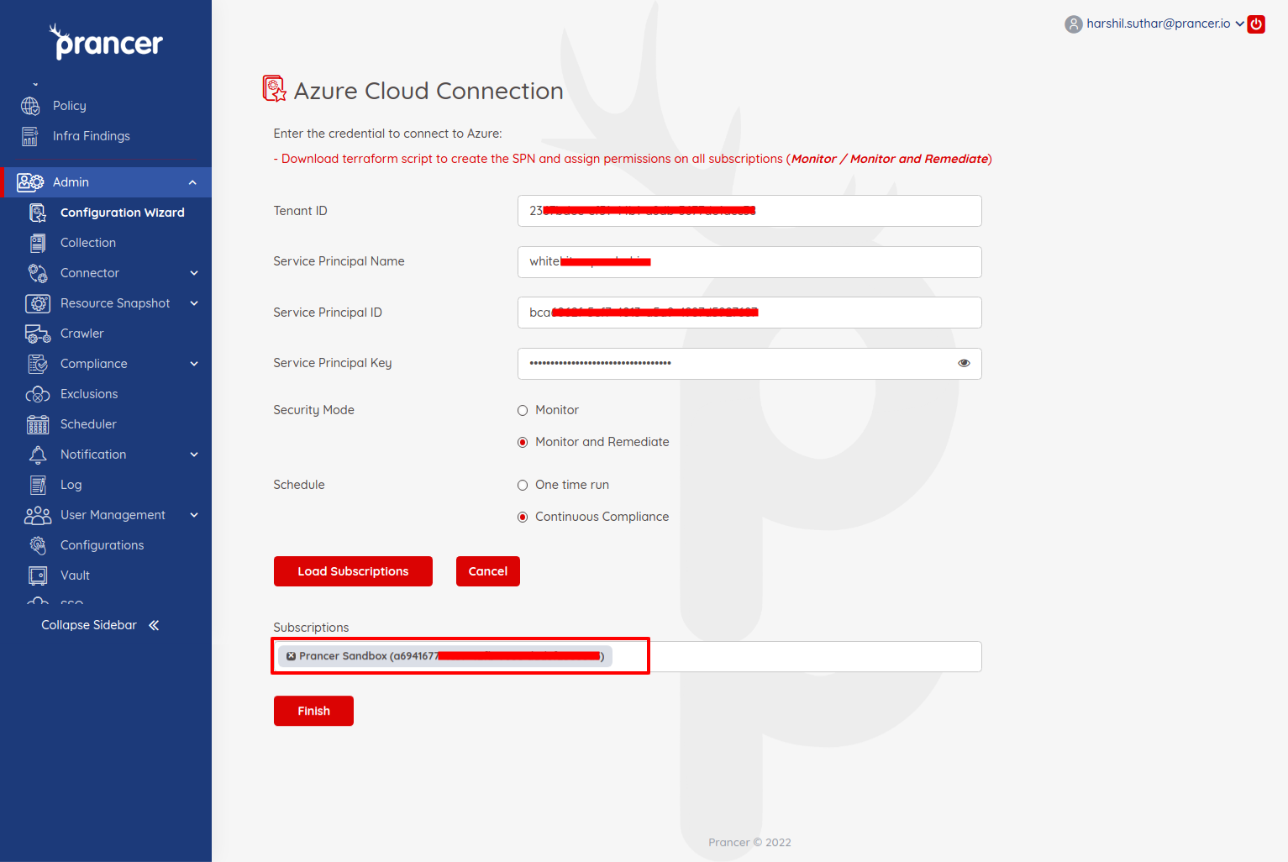Click the Configurations gear icon

pyautogui.click(x=38, y=545)
